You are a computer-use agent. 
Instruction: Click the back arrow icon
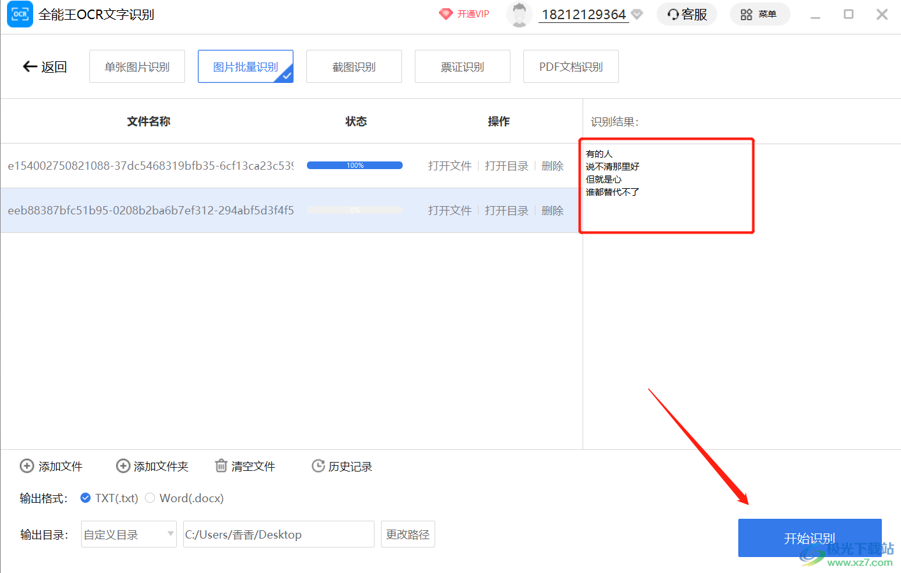pos(30,66)
